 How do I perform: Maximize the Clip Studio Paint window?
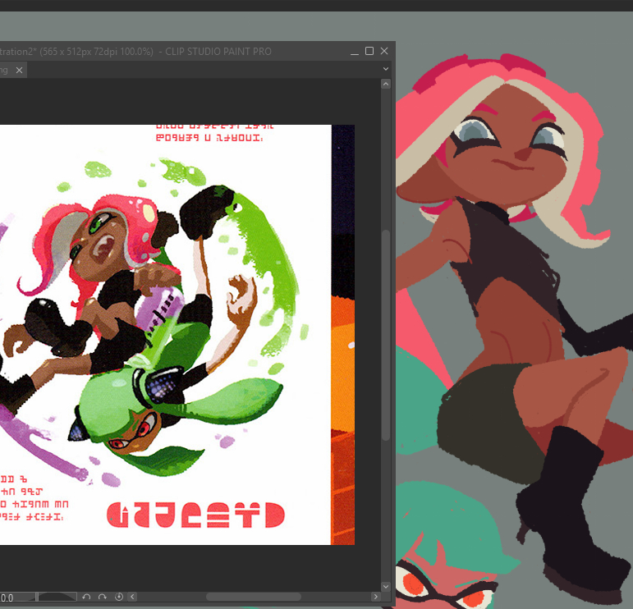[x=369, y=51]
